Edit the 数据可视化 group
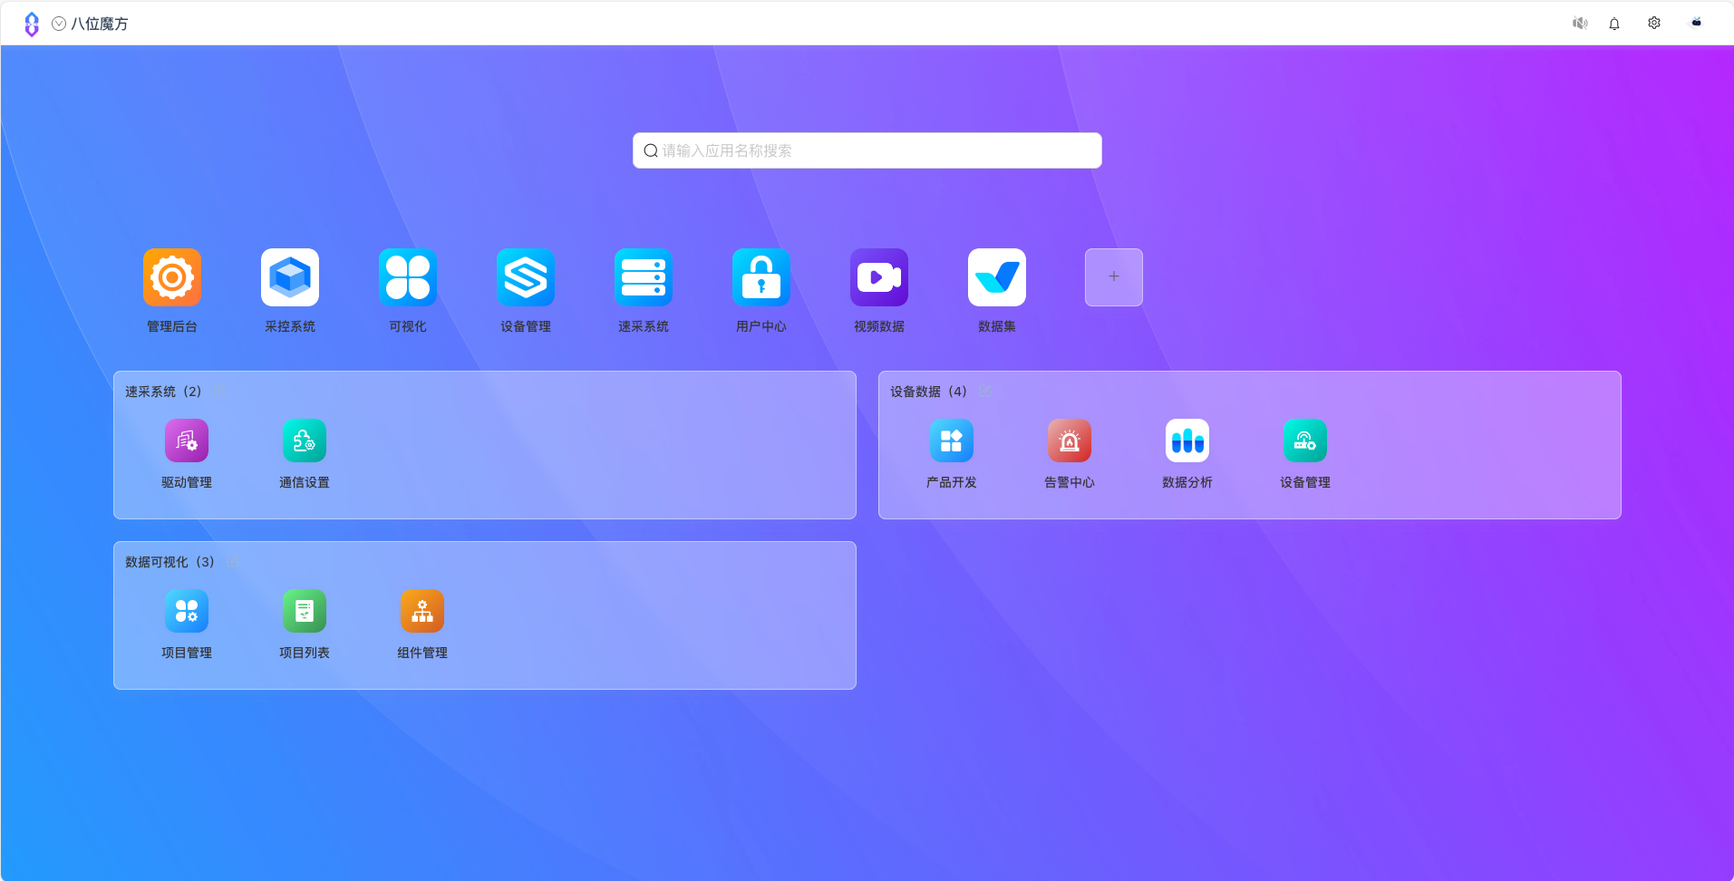1734x881 pixels. [233, 562]
